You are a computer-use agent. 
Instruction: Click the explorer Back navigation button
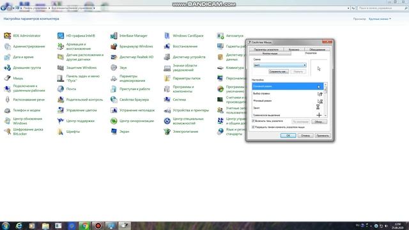(3, 8)
